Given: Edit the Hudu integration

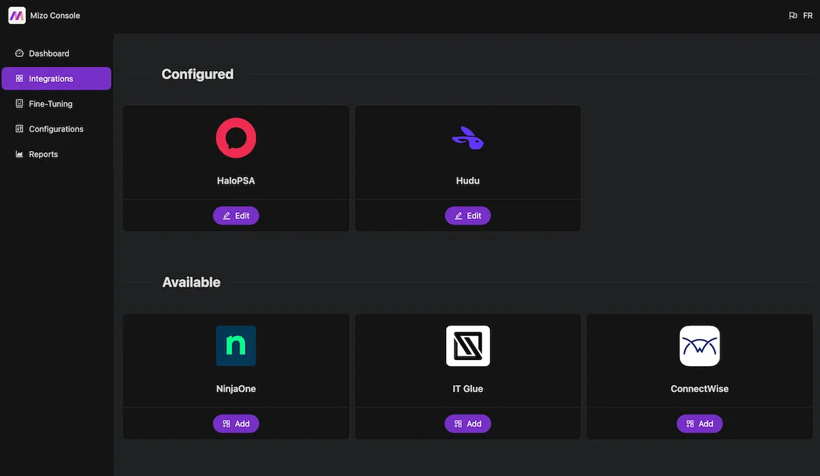Looking at the screenshot, I should [468, 216].
